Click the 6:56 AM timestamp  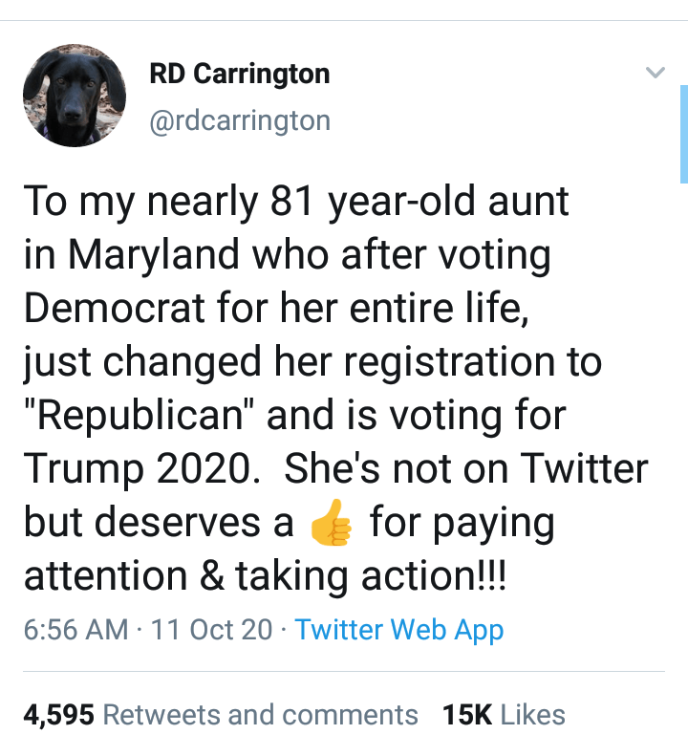[75, 630]
